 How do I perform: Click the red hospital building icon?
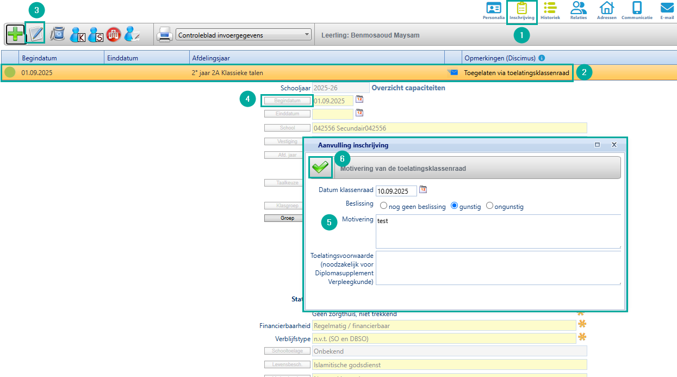pyautogui.click(x=114, y=34)
